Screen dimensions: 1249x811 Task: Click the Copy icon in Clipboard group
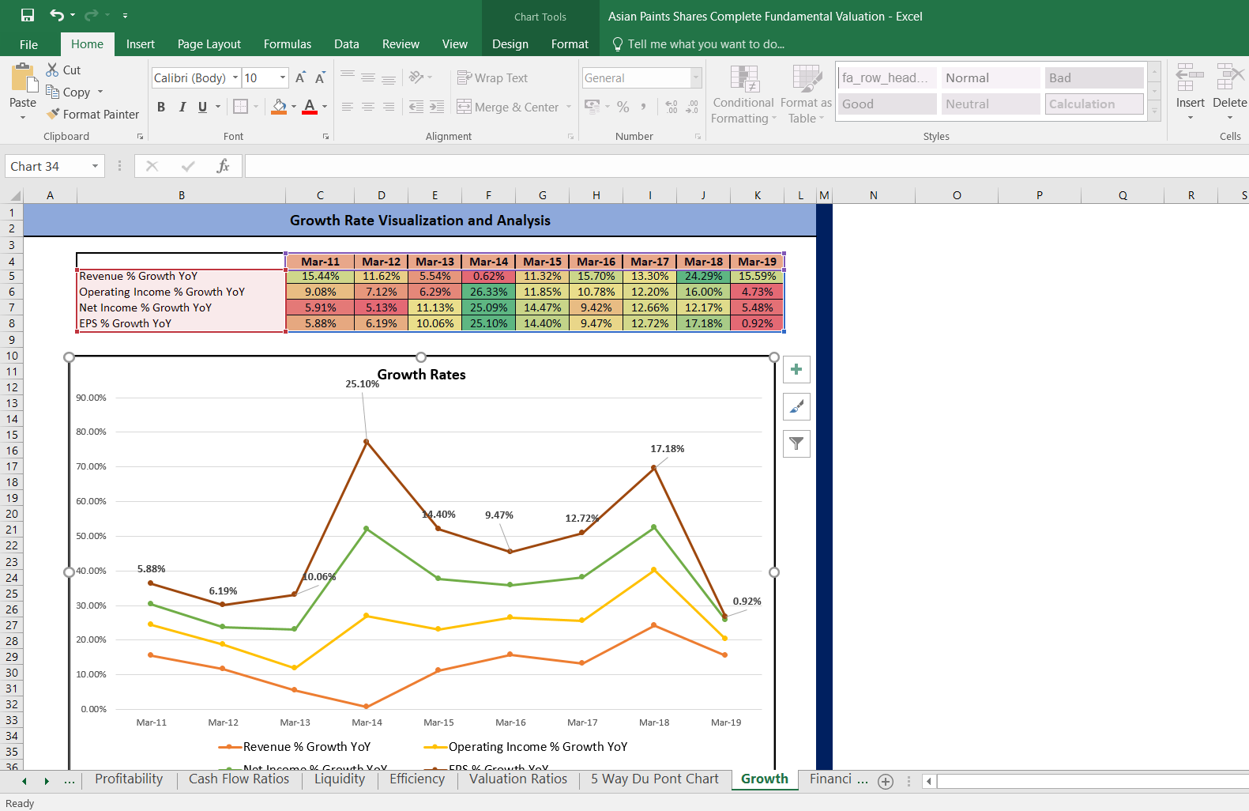point(52,92)
